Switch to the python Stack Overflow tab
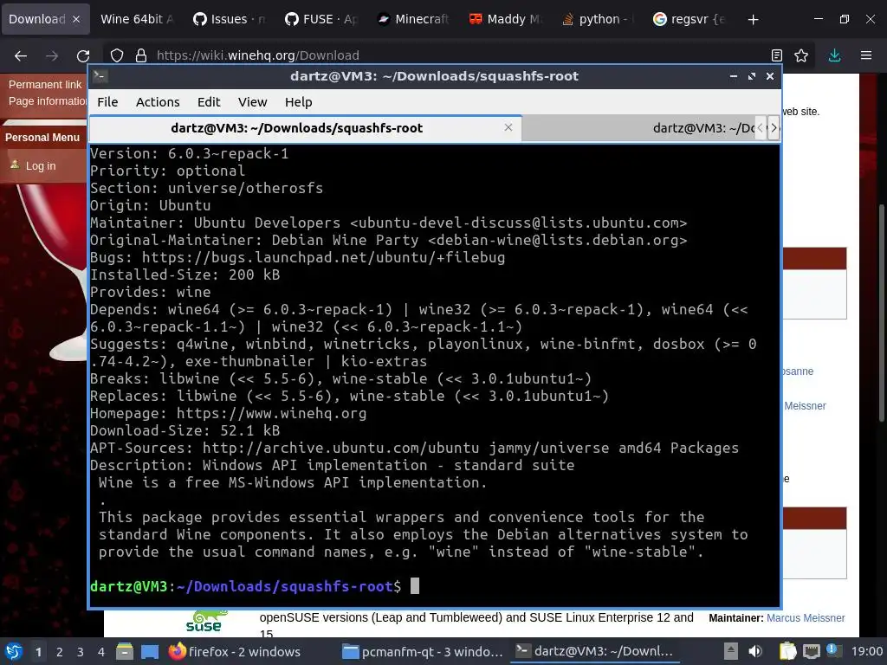 598,19
